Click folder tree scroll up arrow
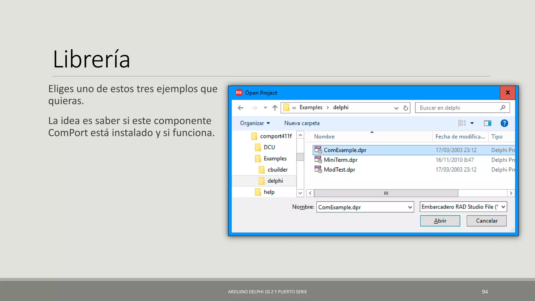535x301 pixels. point(300,135)
